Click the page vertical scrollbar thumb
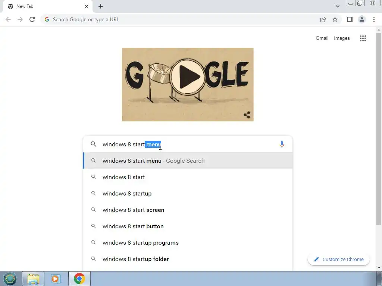 [379, 129]
